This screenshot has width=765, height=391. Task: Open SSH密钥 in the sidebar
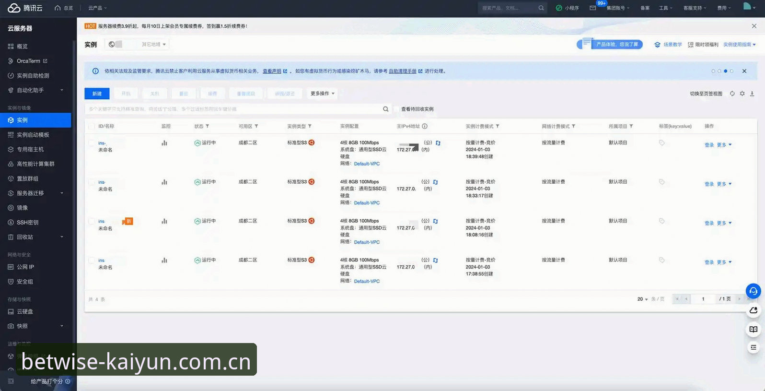(27, 223)
